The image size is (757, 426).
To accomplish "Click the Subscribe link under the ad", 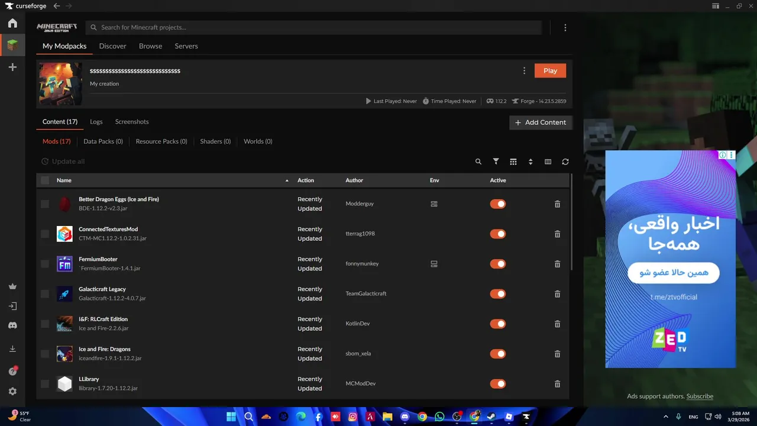I will click(x=700, y=396).
